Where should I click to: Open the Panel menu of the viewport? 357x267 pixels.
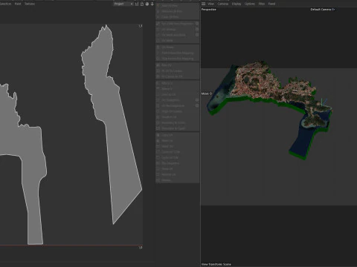[271, 4]
